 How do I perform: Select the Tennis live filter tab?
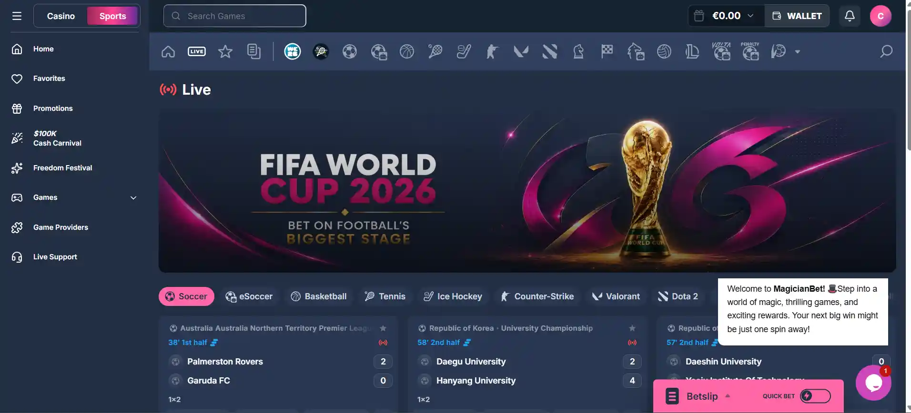pos(385,296)
